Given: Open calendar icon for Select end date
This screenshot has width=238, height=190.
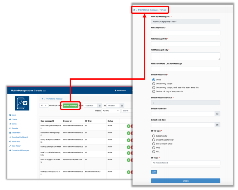Looking at the screenshot, I should pyautogui.click(x=217, y=125).
